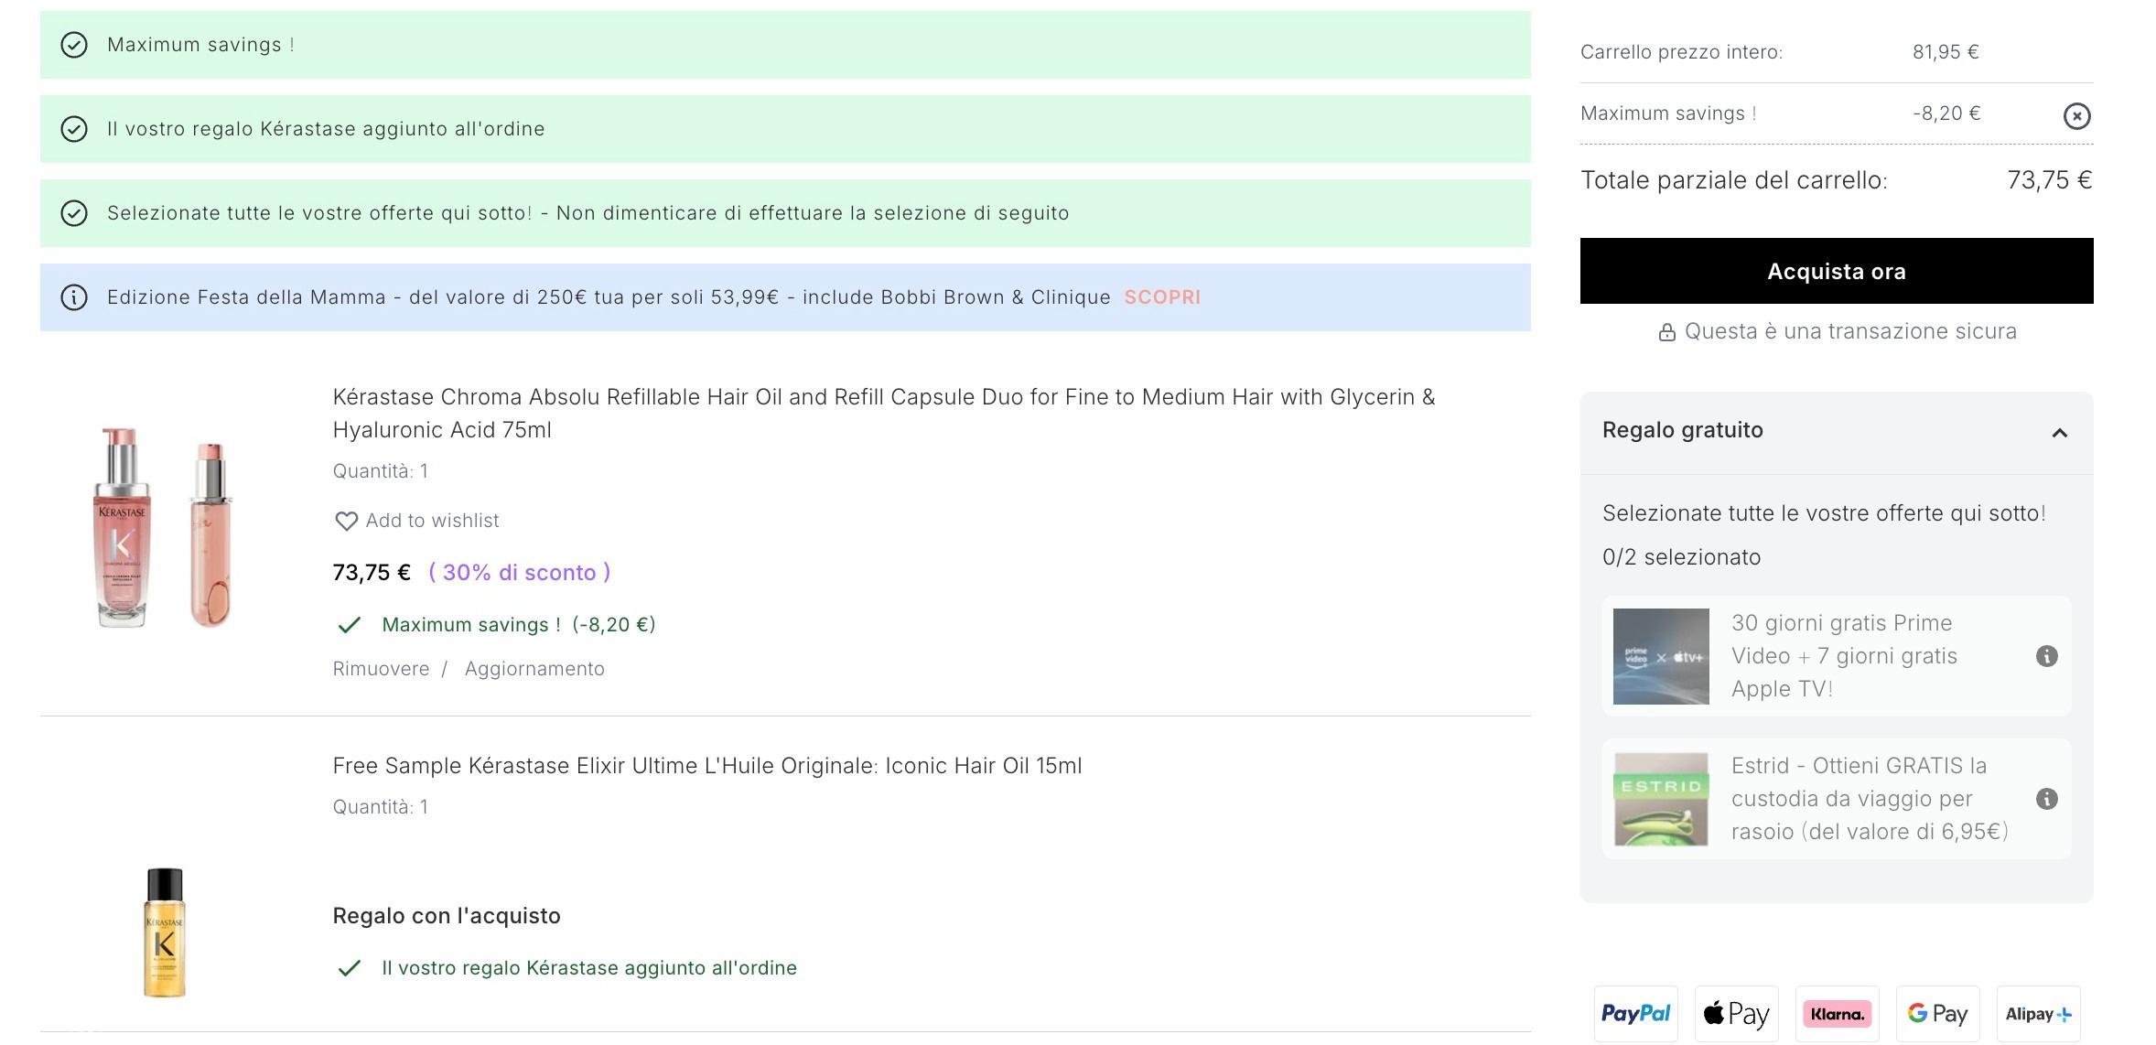Select Klarna payment icon
2156x1045 pixels.
pyautogui.click(x=1837, y=1014)
